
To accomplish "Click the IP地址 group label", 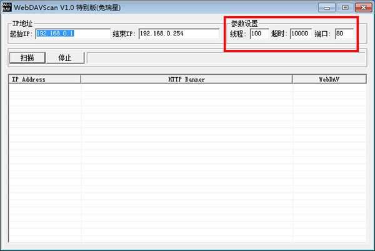I will click(22, 23).
